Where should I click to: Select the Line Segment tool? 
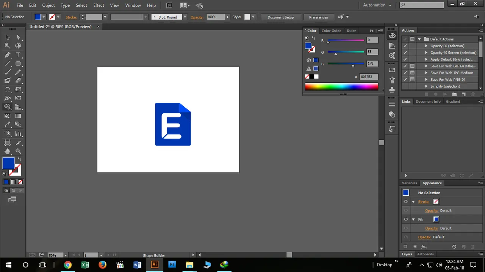7,64
